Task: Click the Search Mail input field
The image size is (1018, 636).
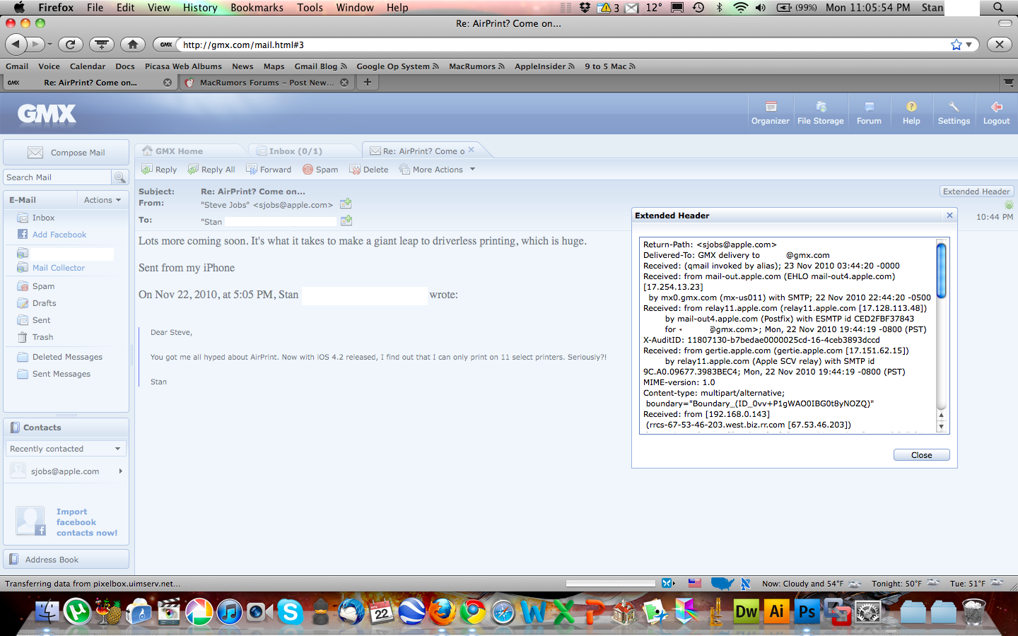Action: click(58, 177)
